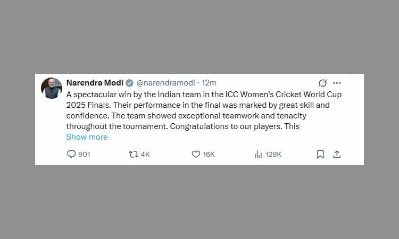Click the 4K reposts count
The width and height of the screenshot is (399, 239).
click(145, 154)
